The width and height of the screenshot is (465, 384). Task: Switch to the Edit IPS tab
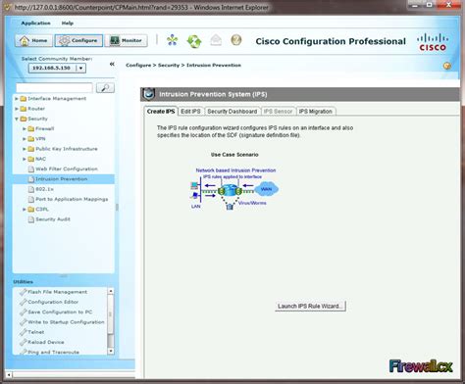point(190,112)
